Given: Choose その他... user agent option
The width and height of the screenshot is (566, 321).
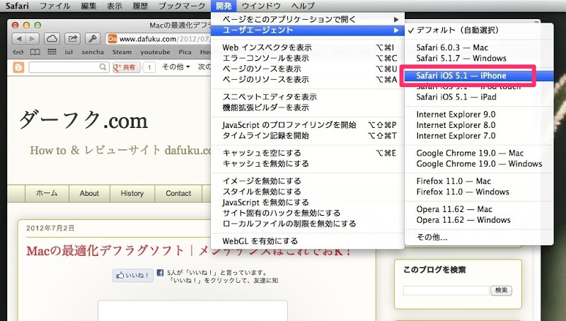Looking at the screenshot, I should point(479,238).
